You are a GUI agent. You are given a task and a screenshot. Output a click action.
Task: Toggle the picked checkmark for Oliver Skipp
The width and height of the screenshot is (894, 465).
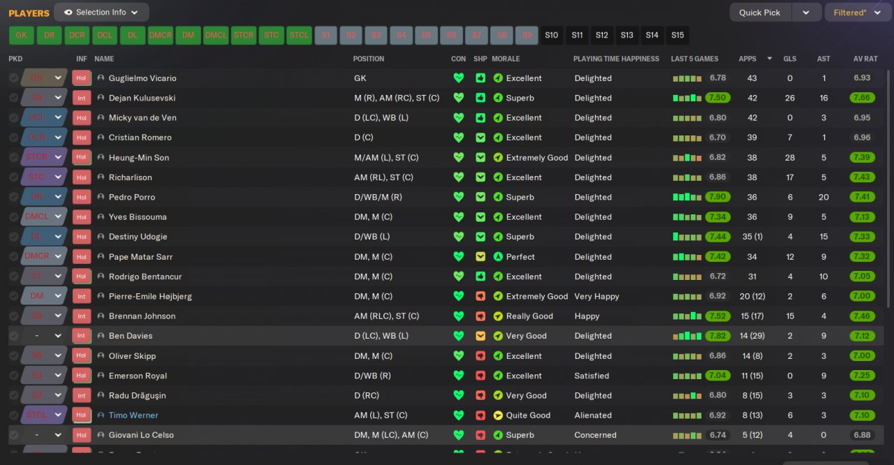[x=14, y=356]
